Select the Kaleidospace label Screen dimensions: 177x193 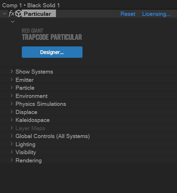[x=33, y=120]
